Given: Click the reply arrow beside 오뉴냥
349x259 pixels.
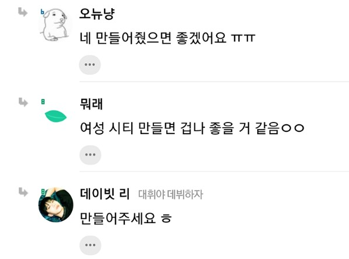Looking at the screenshot, I should (23, 12).
